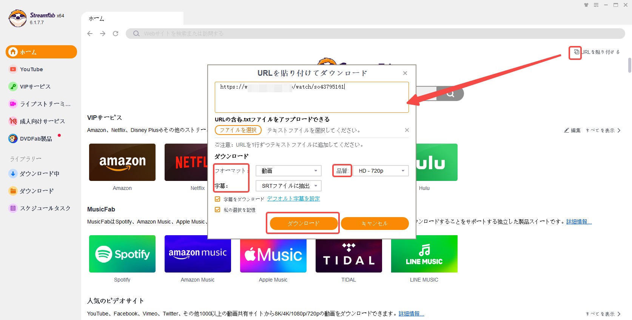Viewport: 632px width, 320px height.
Task: Open the TIDAL tile
Action: point(349,256)
